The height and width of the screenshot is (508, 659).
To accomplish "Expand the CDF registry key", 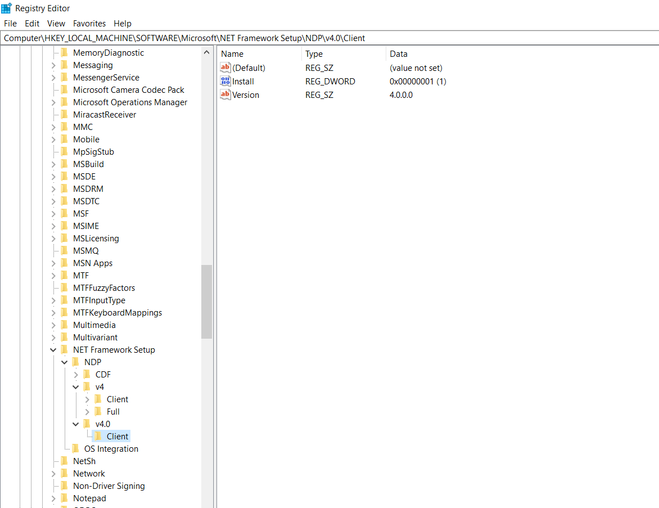I will tap(75, 374).
